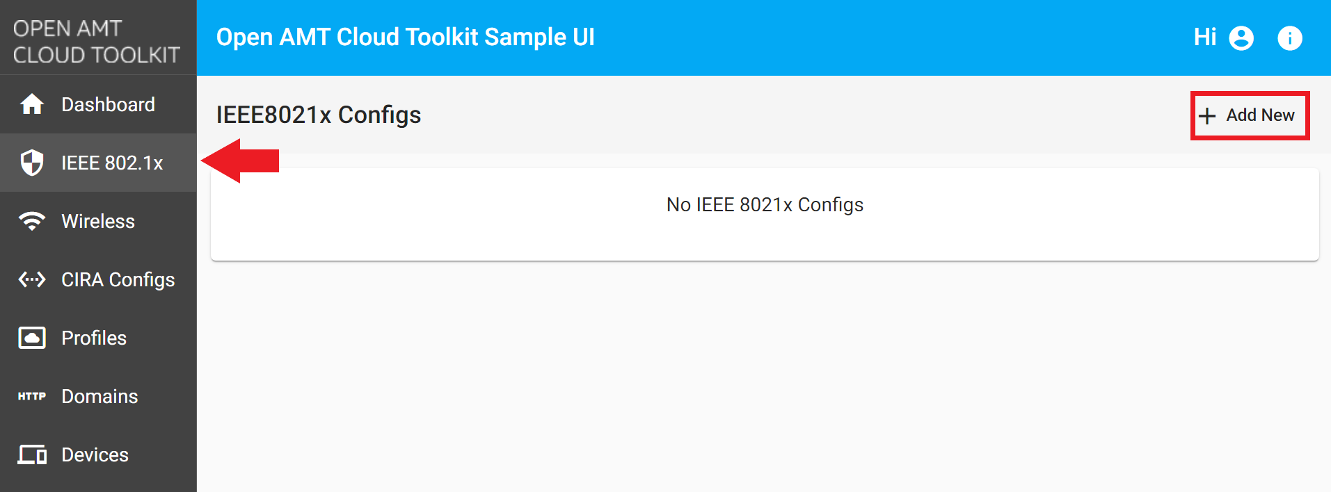This screenshot has height=492, width=1331.
Task: Select the Profiles image icon
Action: pos(31,338)
